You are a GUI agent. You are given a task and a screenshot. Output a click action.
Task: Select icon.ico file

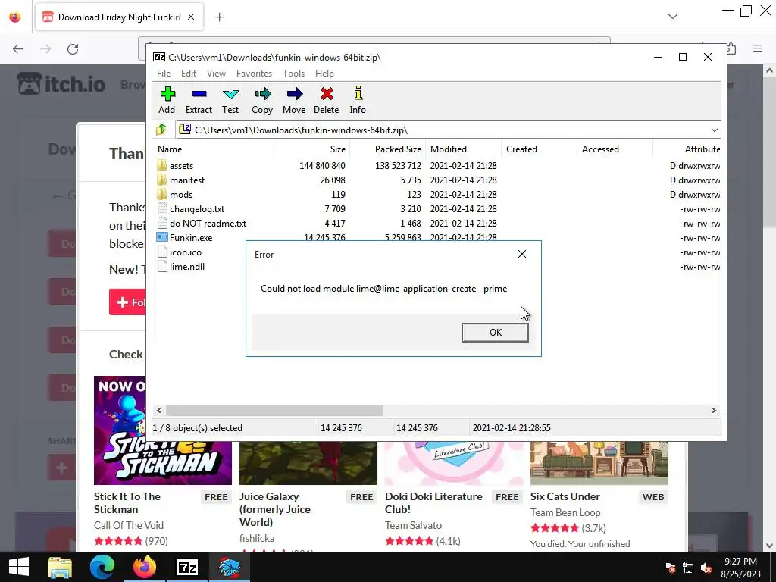[186, 252]
